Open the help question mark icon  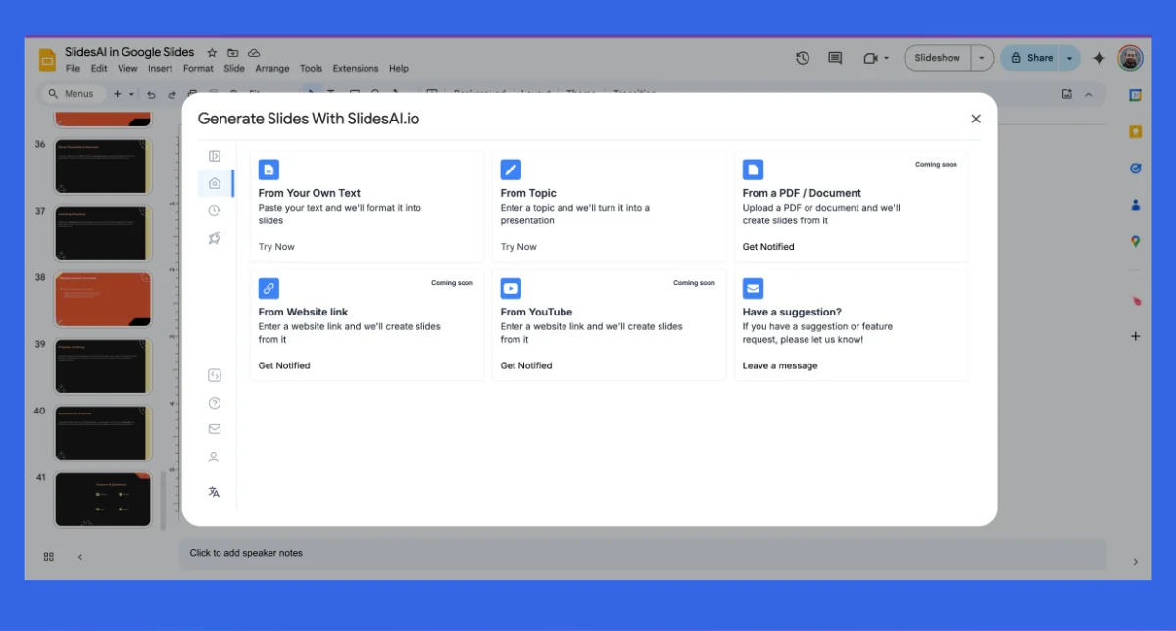pyautogui.click(x=215, y=403)
